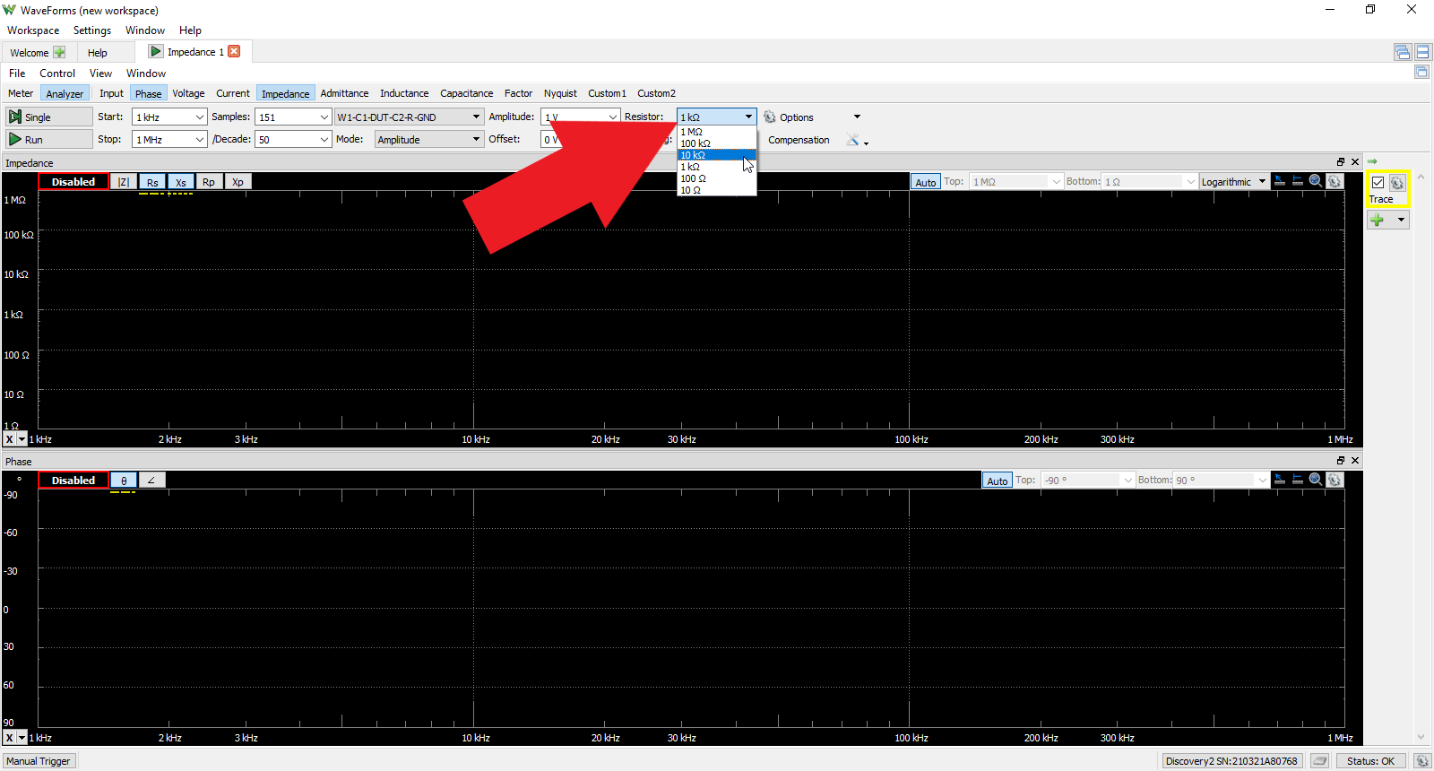Click the device icon next to Discovery2 serial
The width and height of the screenshot is (1434, 771).
tap(1319, 761)
